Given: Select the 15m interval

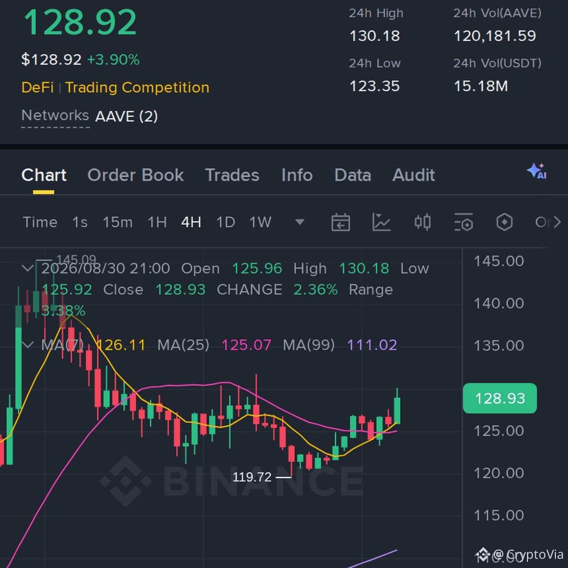Looking at the screenshot, I should tap(118, 222).
